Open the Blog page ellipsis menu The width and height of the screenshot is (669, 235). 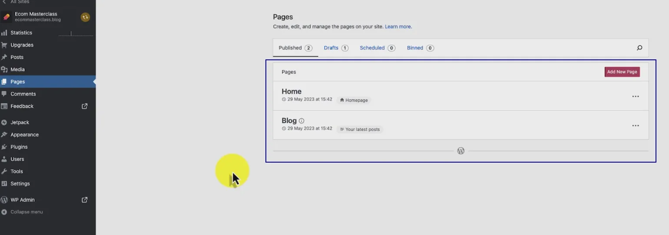tap(636, 125)
